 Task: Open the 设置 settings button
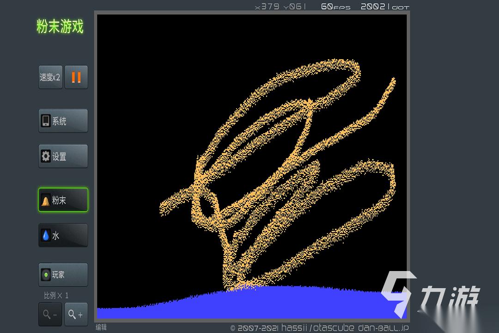point(63,156)
